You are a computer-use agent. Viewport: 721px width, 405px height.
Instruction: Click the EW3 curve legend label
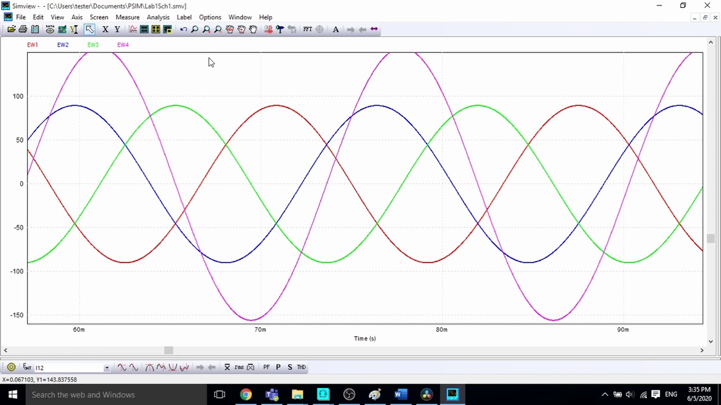[93, 45]
